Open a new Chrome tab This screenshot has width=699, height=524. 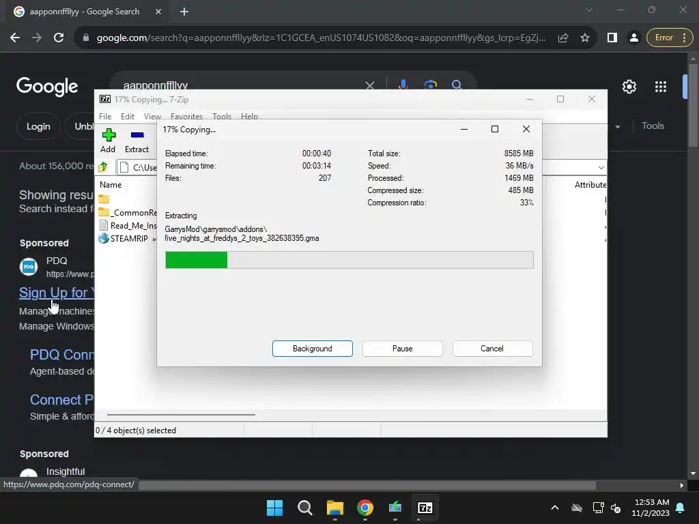click(184, 12)
